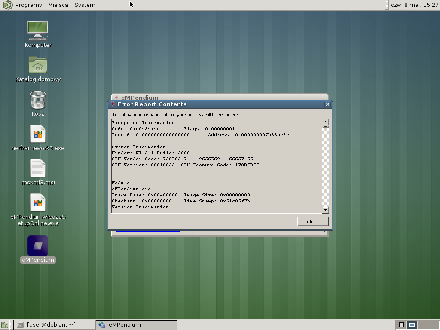
Task: Click the scrollbar up arrow in report
Action: [x=326, y=122]
